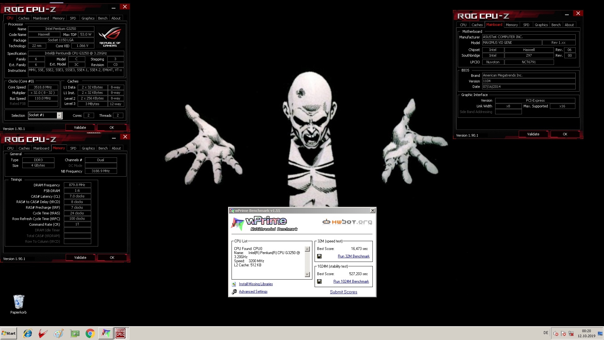Viewport: 604px width, 340px height.
Task: Run 32M Benchmark in wPrime
Action: click(354, 257)
